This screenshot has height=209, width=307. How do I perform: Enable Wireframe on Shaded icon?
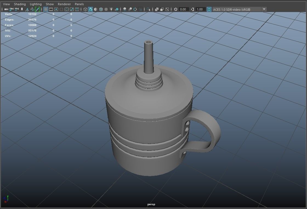pos(101,9)
